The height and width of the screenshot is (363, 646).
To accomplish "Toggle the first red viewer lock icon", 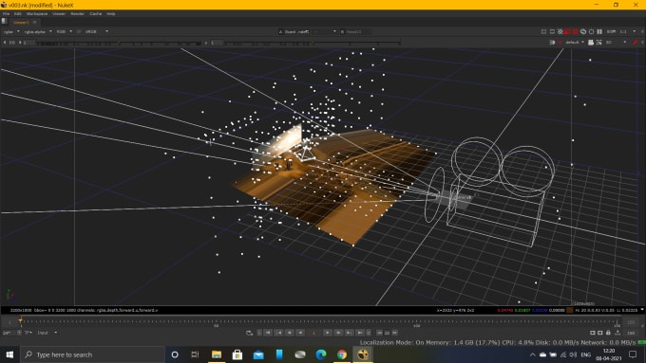I will [567, 31].
